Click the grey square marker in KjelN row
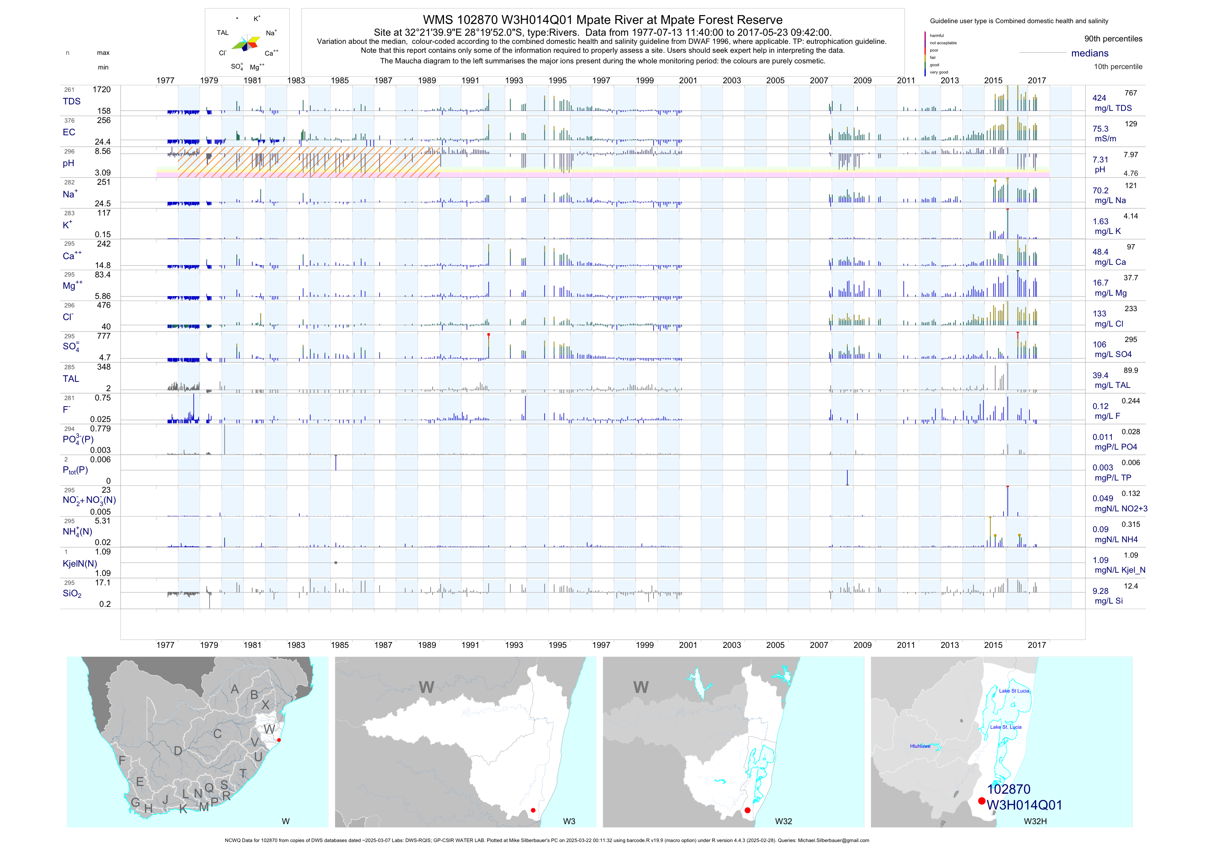Image resolution: width=1206 pixels, height=853 pixels. click(336, 563)
